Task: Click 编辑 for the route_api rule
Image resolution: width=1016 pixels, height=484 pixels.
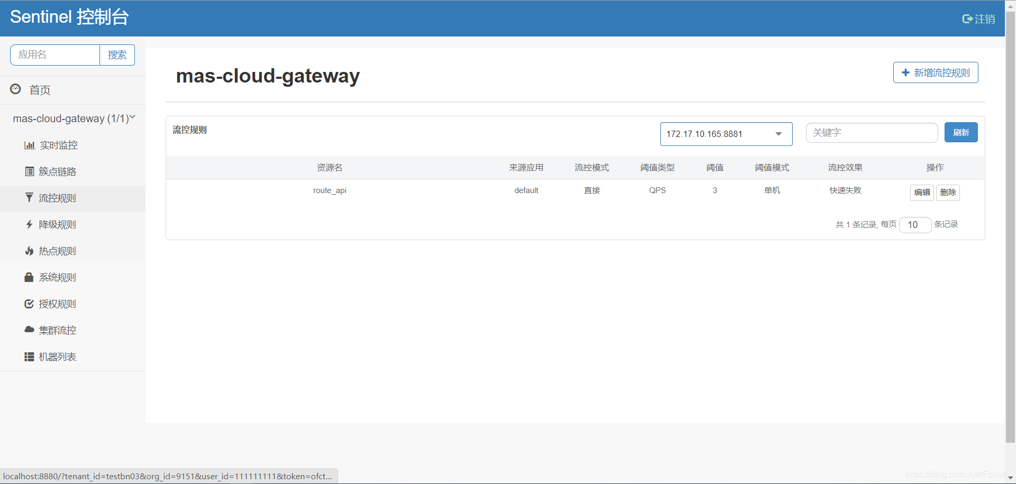Action: (922, 193)
